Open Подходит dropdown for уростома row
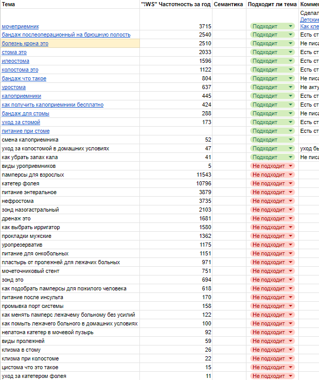 tap(290, 87)
